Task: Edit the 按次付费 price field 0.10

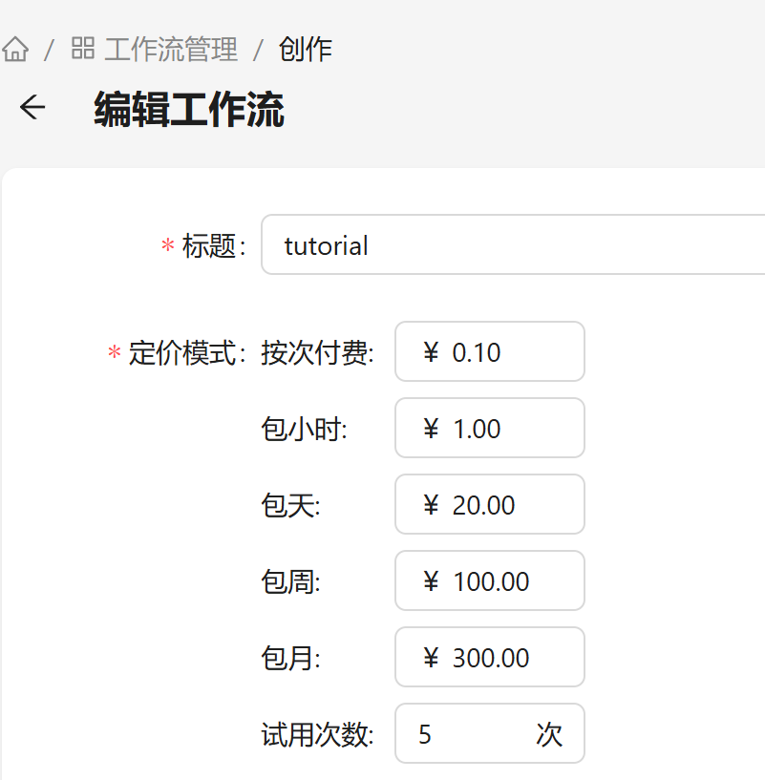Action: (x=490, y=351)
